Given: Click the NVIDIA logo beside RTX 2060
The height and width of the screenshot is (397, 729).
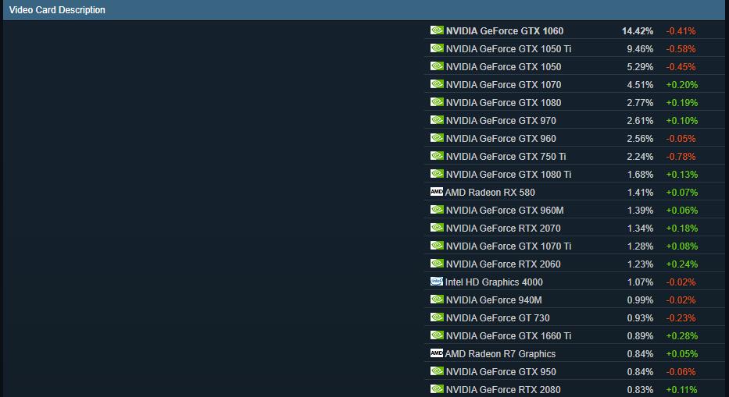Looking at the screenshot, I should (437, 264).
